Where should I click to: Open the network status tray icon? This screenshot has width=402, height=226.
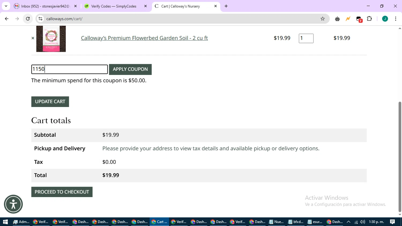[x=356, y=222]
